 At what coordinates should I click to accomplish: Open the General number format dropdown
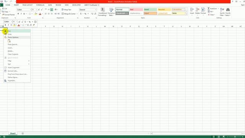(x=96, y=10)
